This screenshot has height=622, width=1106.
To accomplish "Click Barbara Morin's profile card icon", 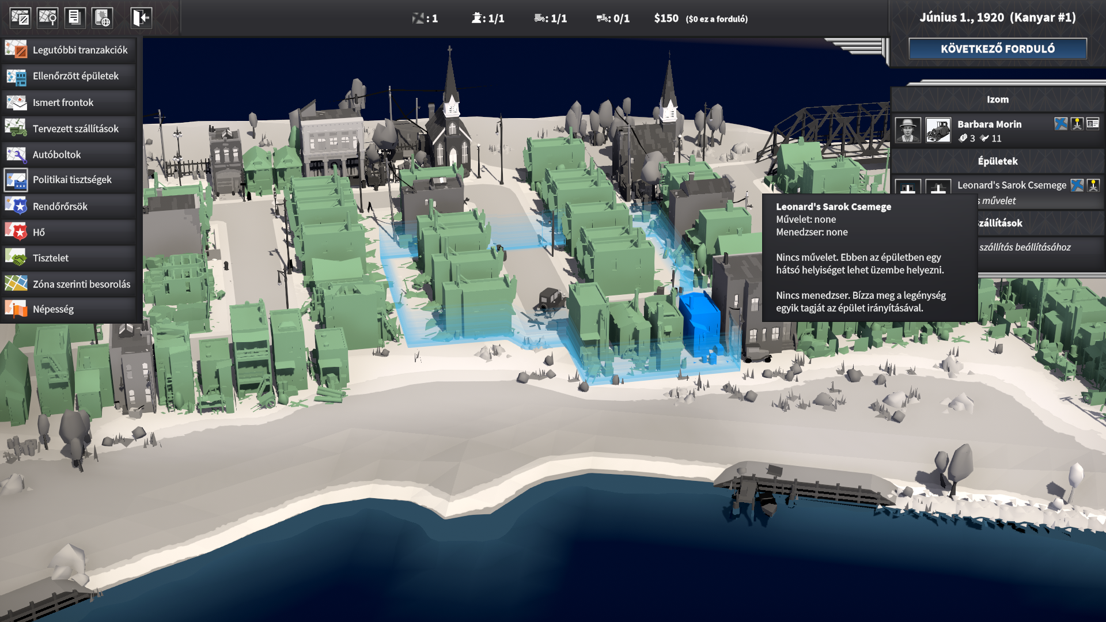I will [x=1093, y=123].
